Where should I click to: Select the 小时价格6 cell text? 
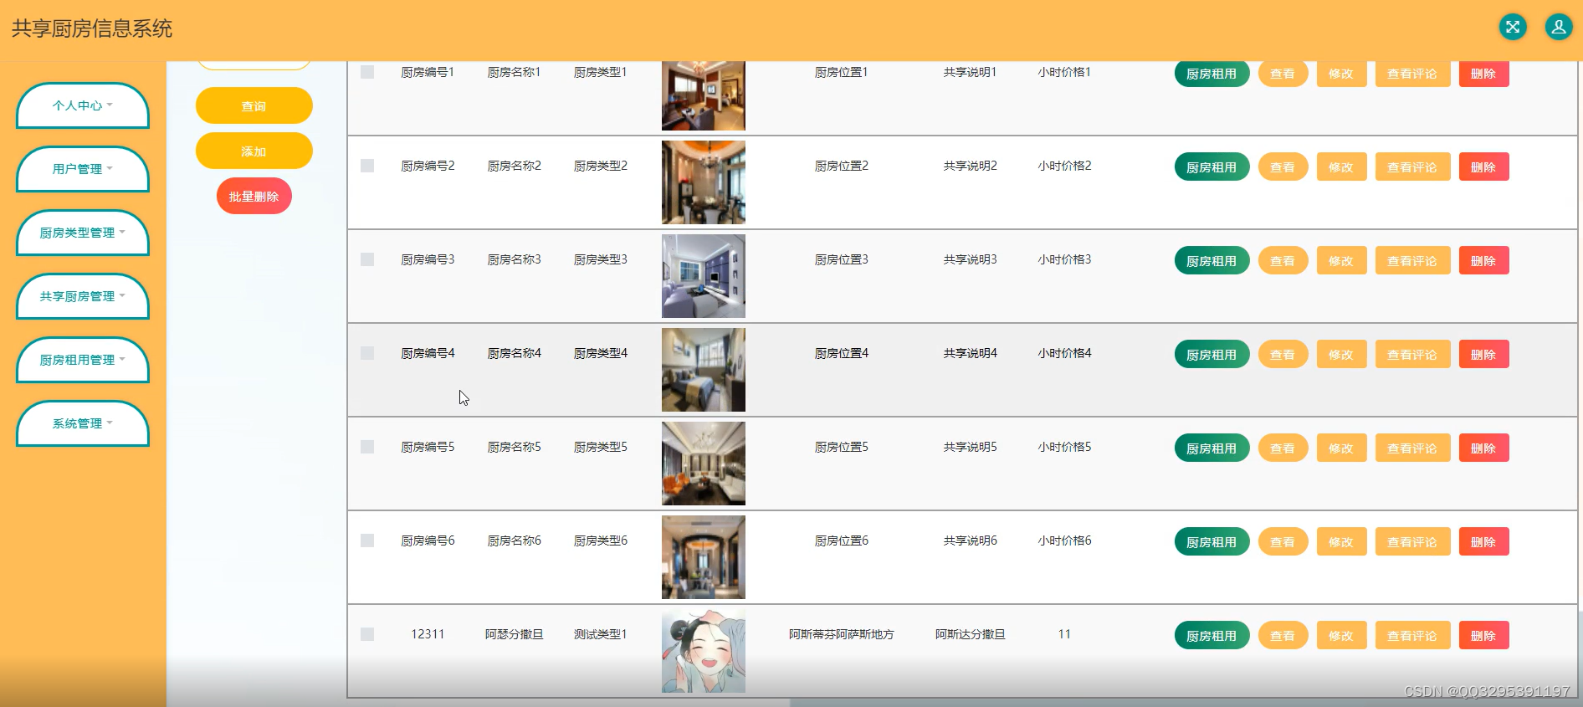(x=1065, y=540)
